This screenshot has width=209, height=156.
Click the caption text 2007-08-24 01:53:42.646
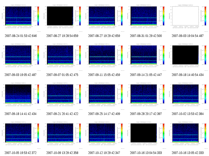click(x=21, y=36)
